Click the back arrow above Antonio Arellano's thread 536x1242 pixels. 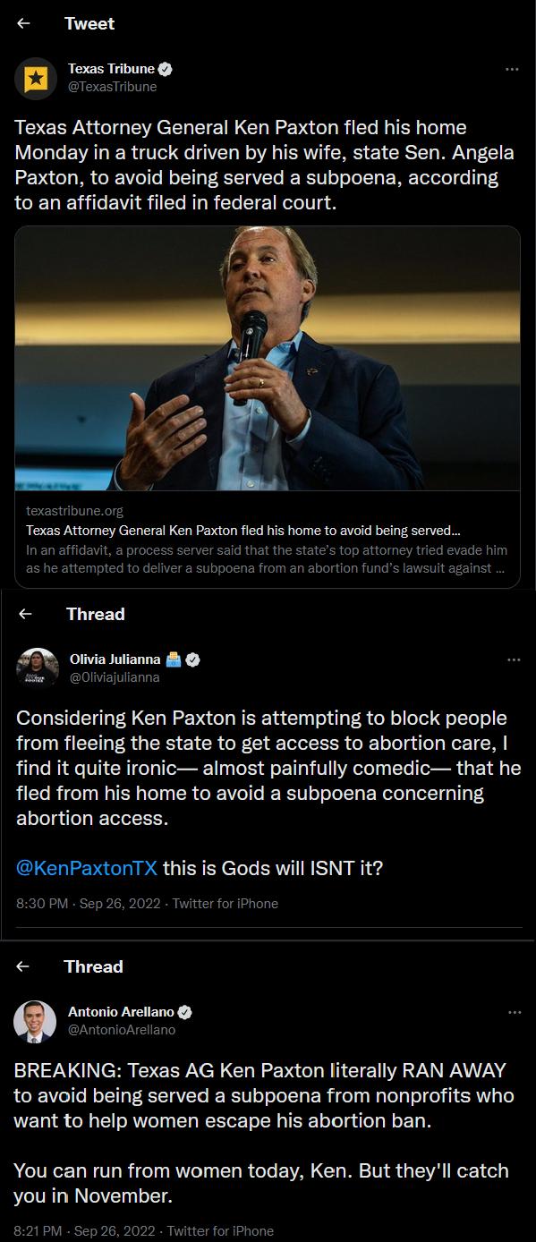[x=22, y=966]
